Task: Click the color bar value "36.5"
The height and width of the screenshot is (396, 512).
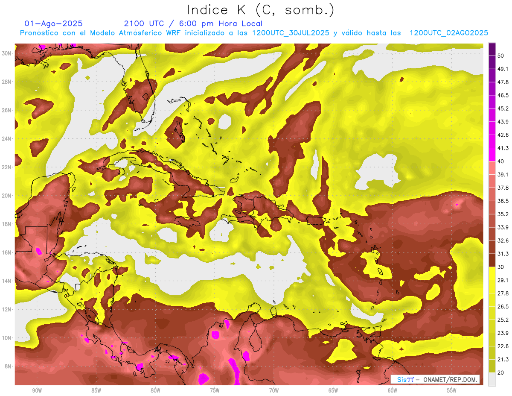Action: point(503,201)
